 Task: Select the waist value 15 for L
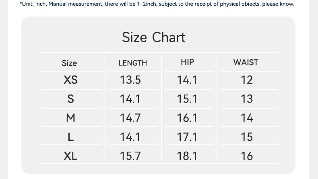(247, 137)
